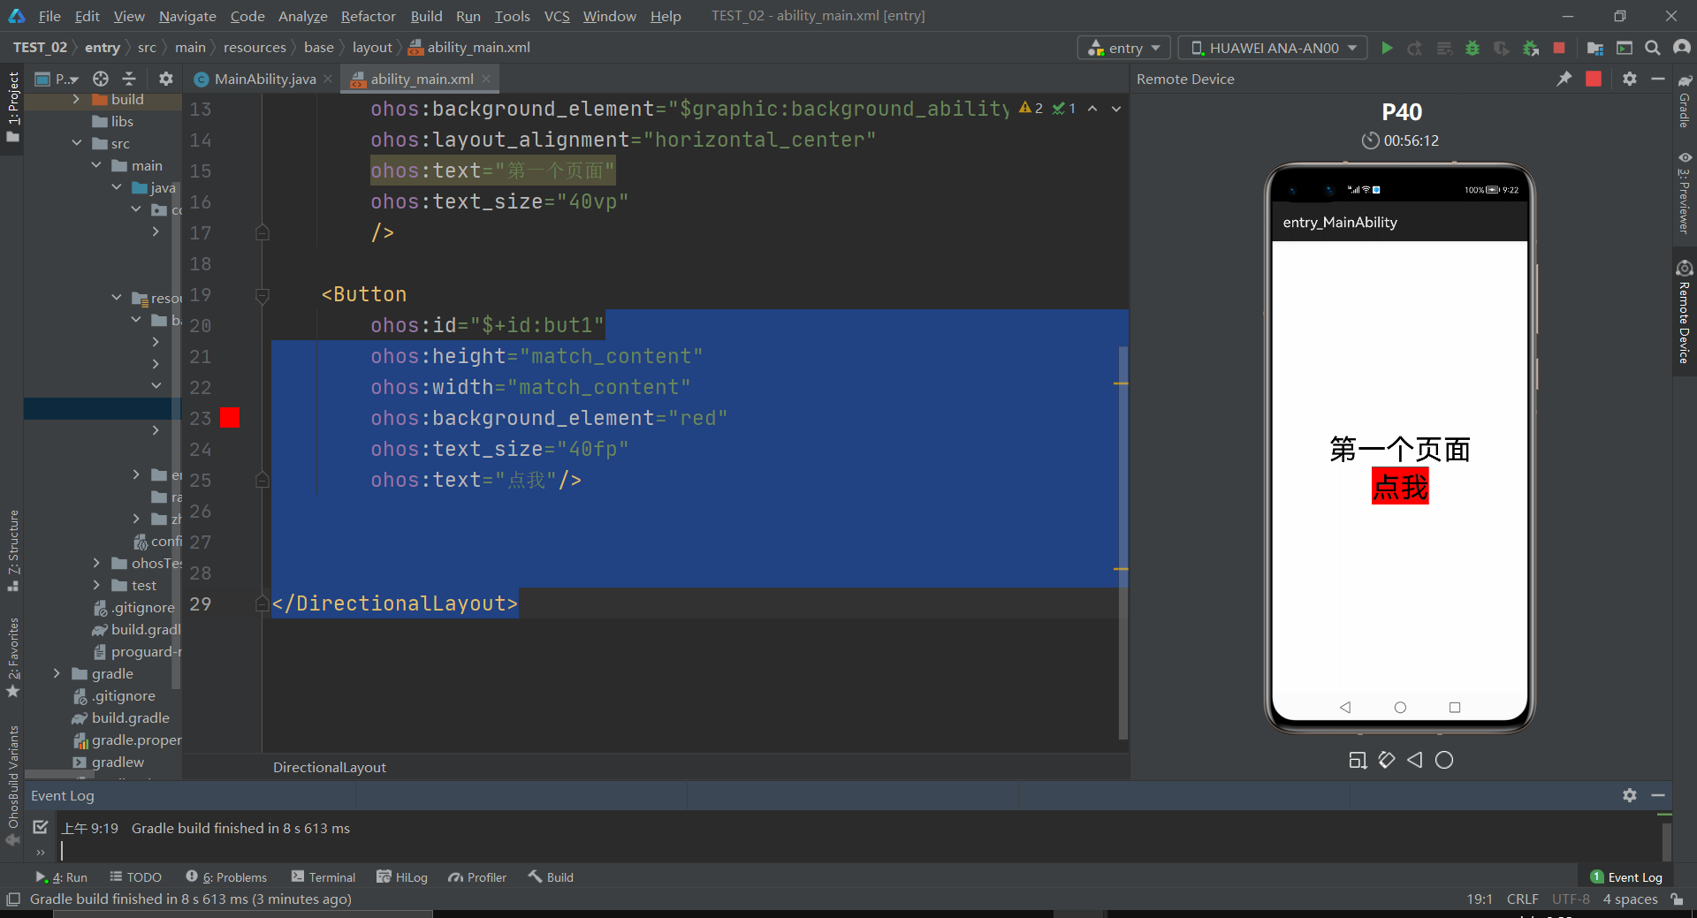Open Event Log settings gear
Screen dimensions: 1697x918
pyautogui.click(x=1630, y=795)
